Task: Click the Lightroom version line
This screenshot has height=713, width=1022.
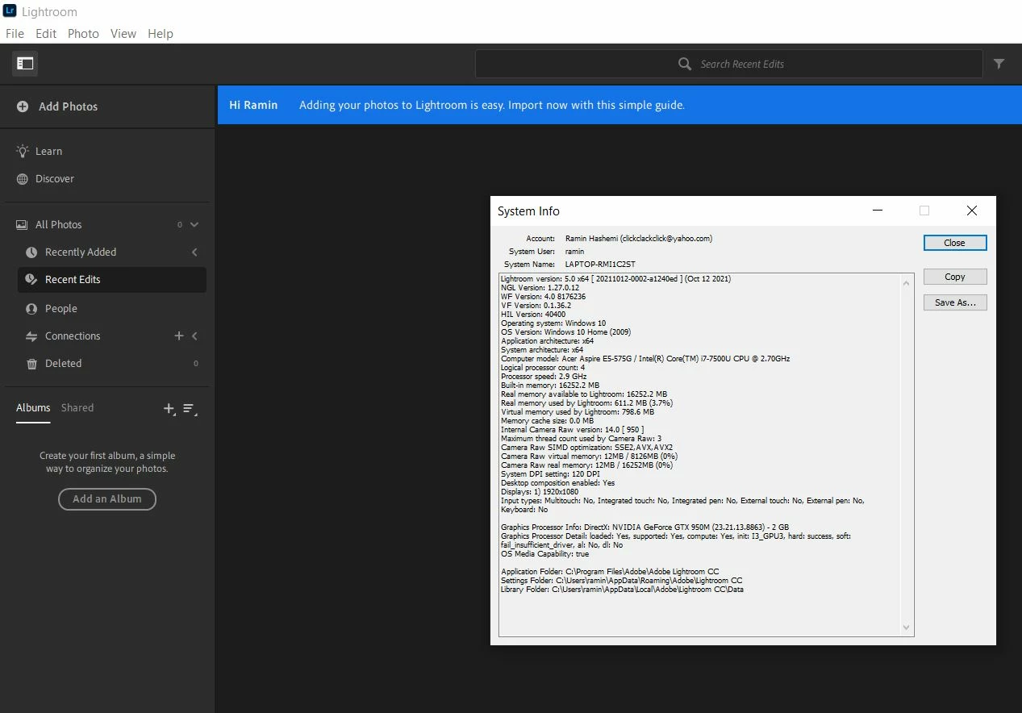Action: pos(615,279)
